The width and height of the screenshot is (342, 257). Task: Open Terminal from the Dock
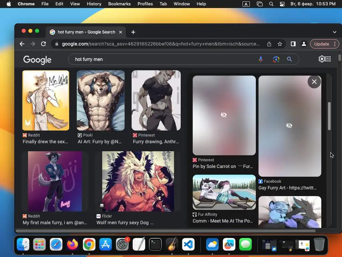coord(155,244)
